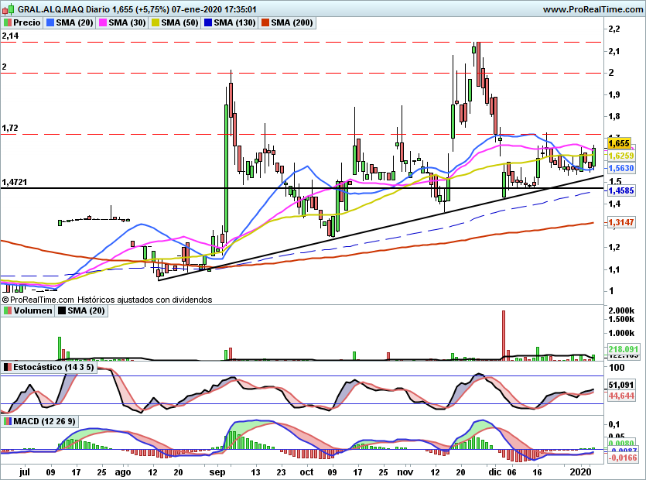Screen dimensions: 646x480
Task: Open the www.ProRealTime.com link
Action: click(593, 10)
